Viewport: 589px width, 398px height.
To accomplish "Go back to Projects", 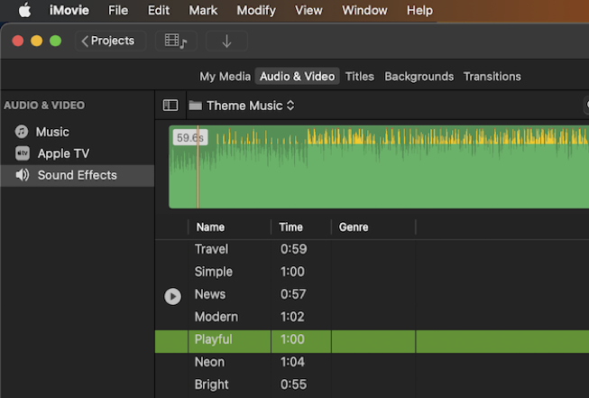I will [109, 41].
